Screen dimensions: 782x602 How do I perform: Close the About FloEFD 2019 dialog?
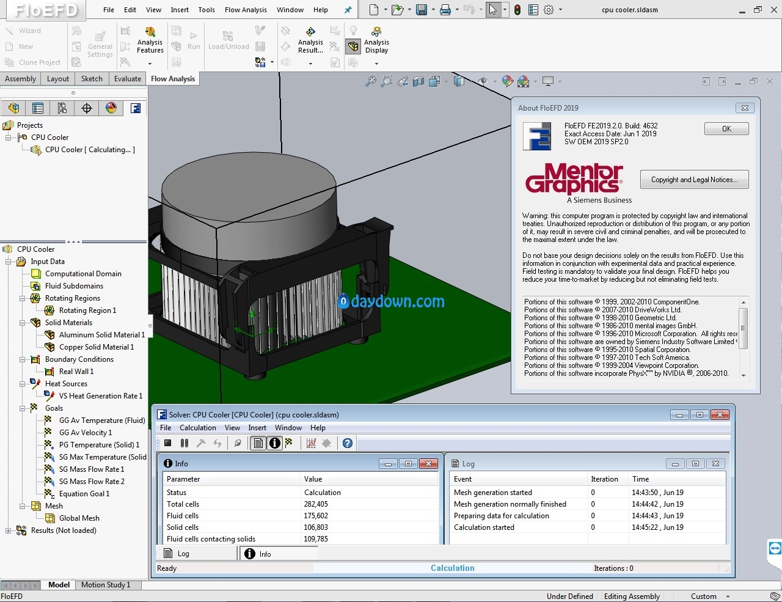[x=745, y=108]
